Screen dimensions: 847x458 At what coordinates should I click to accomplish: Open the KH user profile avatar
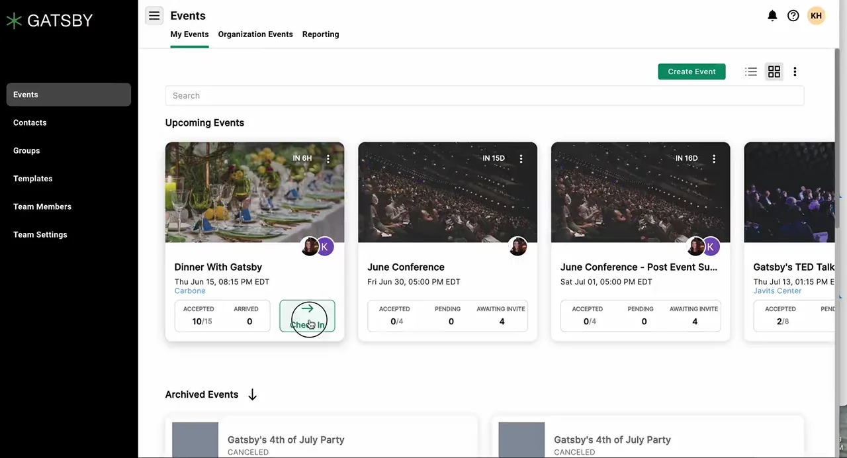coord(816,16)
